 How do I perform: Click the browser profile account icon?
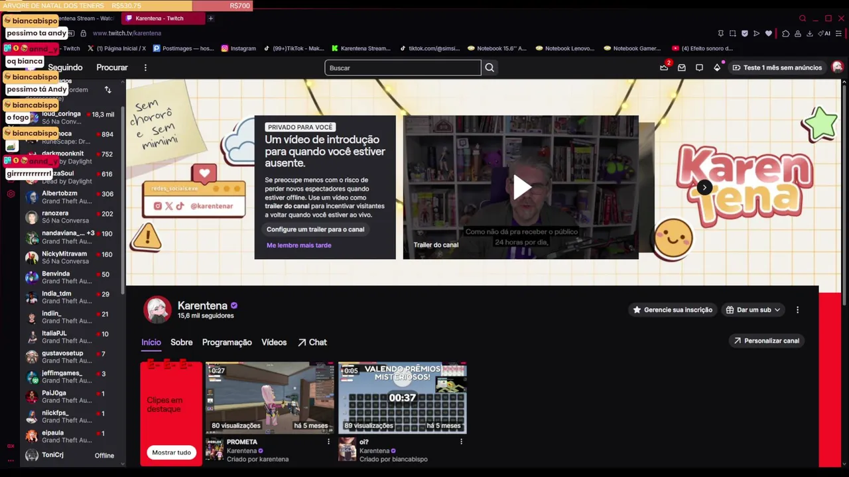pyautogui.click(x=798, y=33)
